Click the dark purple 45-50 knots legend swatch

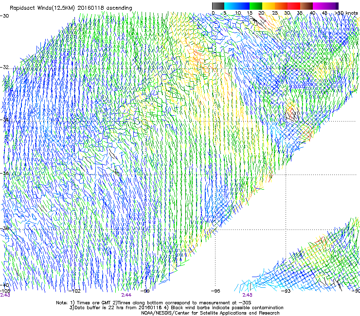coord(332,6)
